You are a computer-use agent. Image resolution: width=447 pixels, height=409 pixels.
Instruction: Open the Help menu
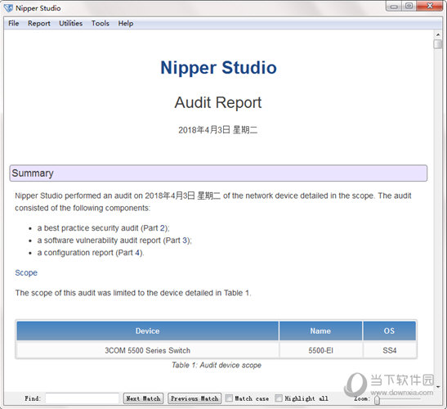pyautogui.click(x=126, y=24)
